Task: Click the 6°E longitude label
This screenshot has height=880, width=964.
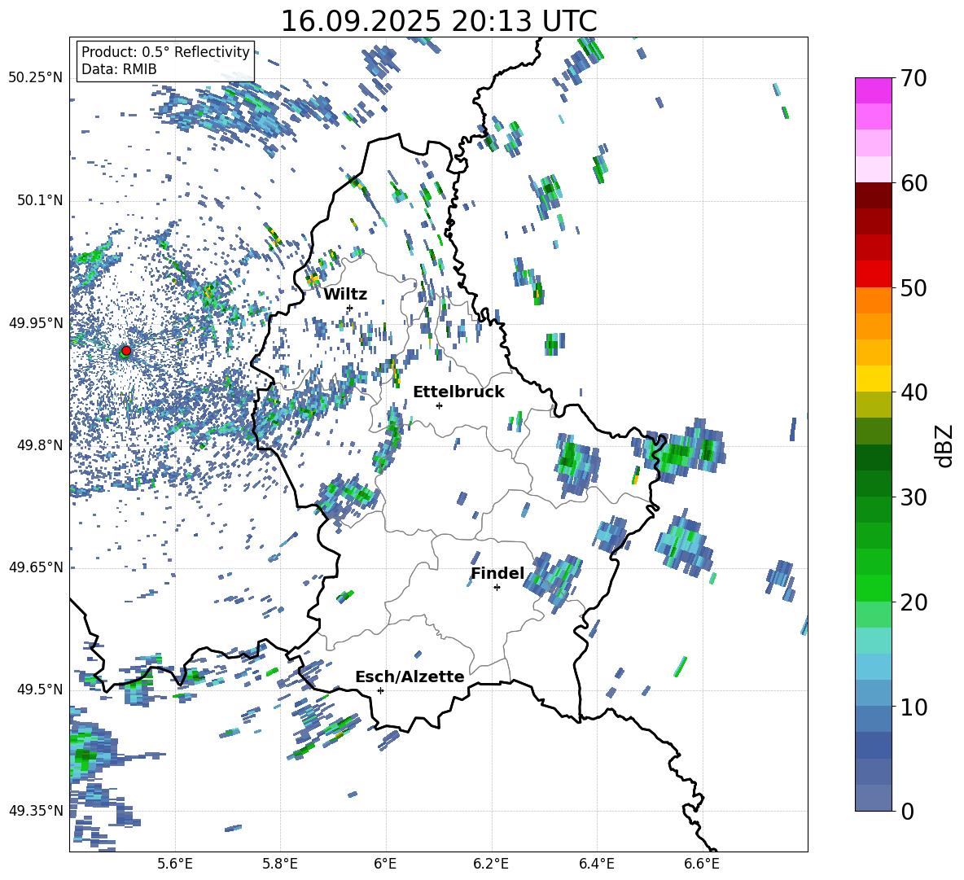Action: (385, 864)
